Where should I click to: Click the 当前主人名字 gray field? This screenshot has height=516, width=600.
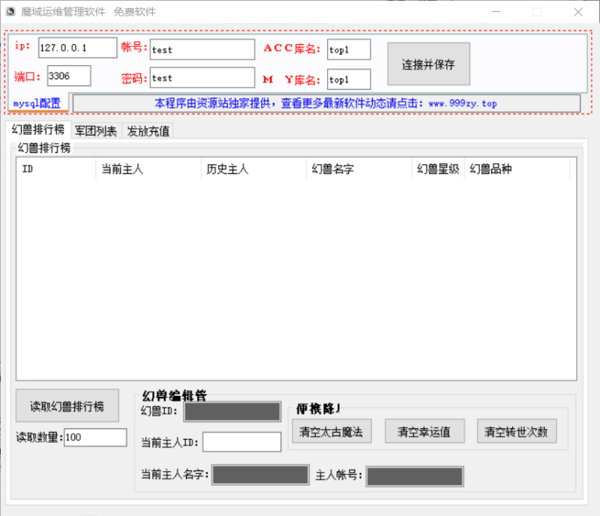(260, 475)
